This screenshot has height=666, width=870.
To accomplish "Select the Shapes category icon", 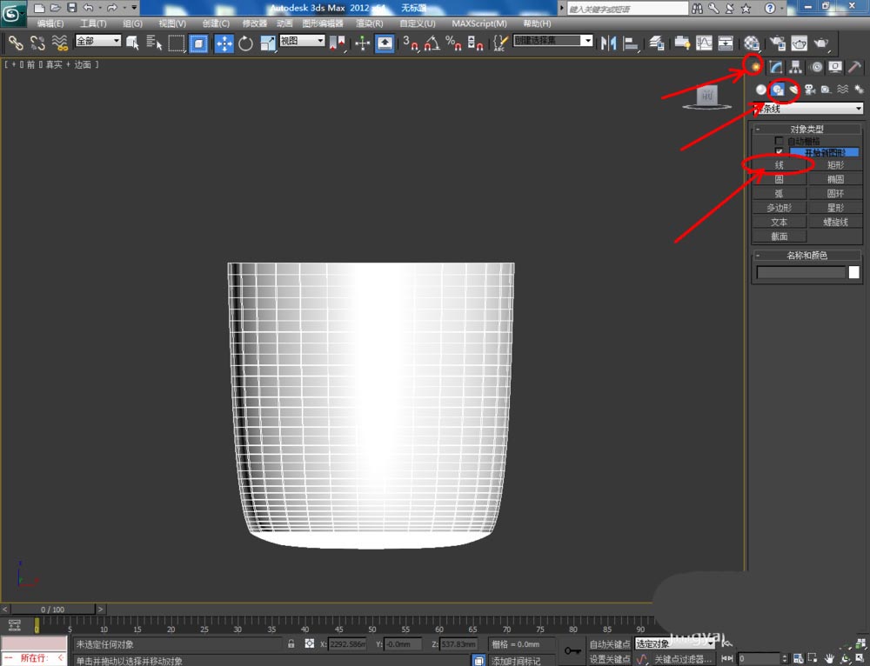I will (779, 90).
